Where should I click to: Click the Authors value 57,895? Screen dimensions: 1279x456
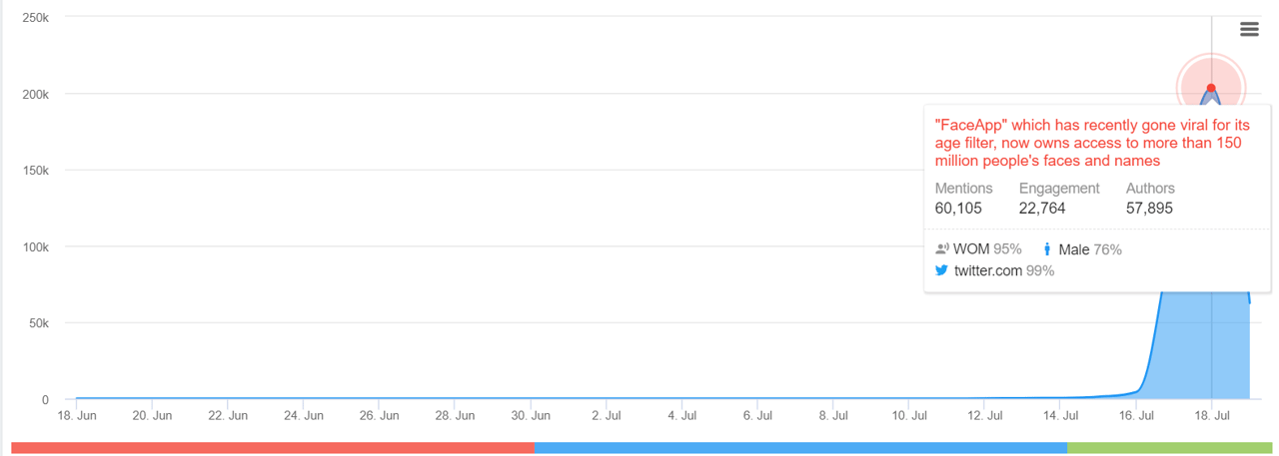coord(1149,209)
